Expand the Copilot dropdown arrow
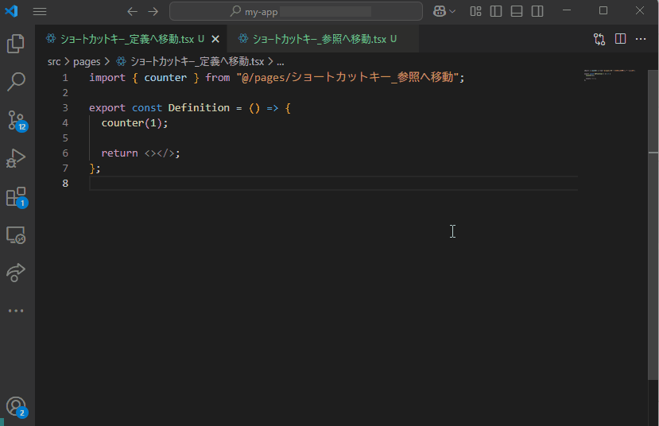This screenshot has height=426, width=659. (452, 11)
